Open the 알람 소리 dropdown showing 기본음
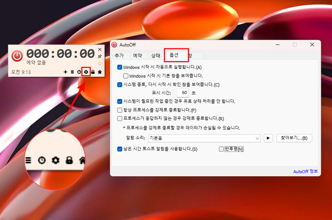 (204, 138)
